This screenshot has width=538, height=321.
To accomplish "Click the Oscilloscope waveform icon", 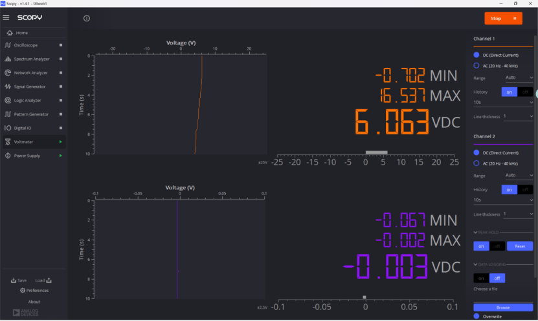I will click(x=8, y=45).
